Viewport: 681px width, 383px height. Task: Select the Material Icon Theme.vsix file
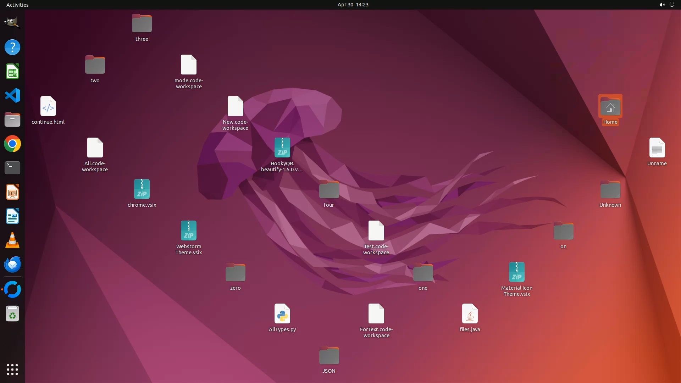[516, 272]
